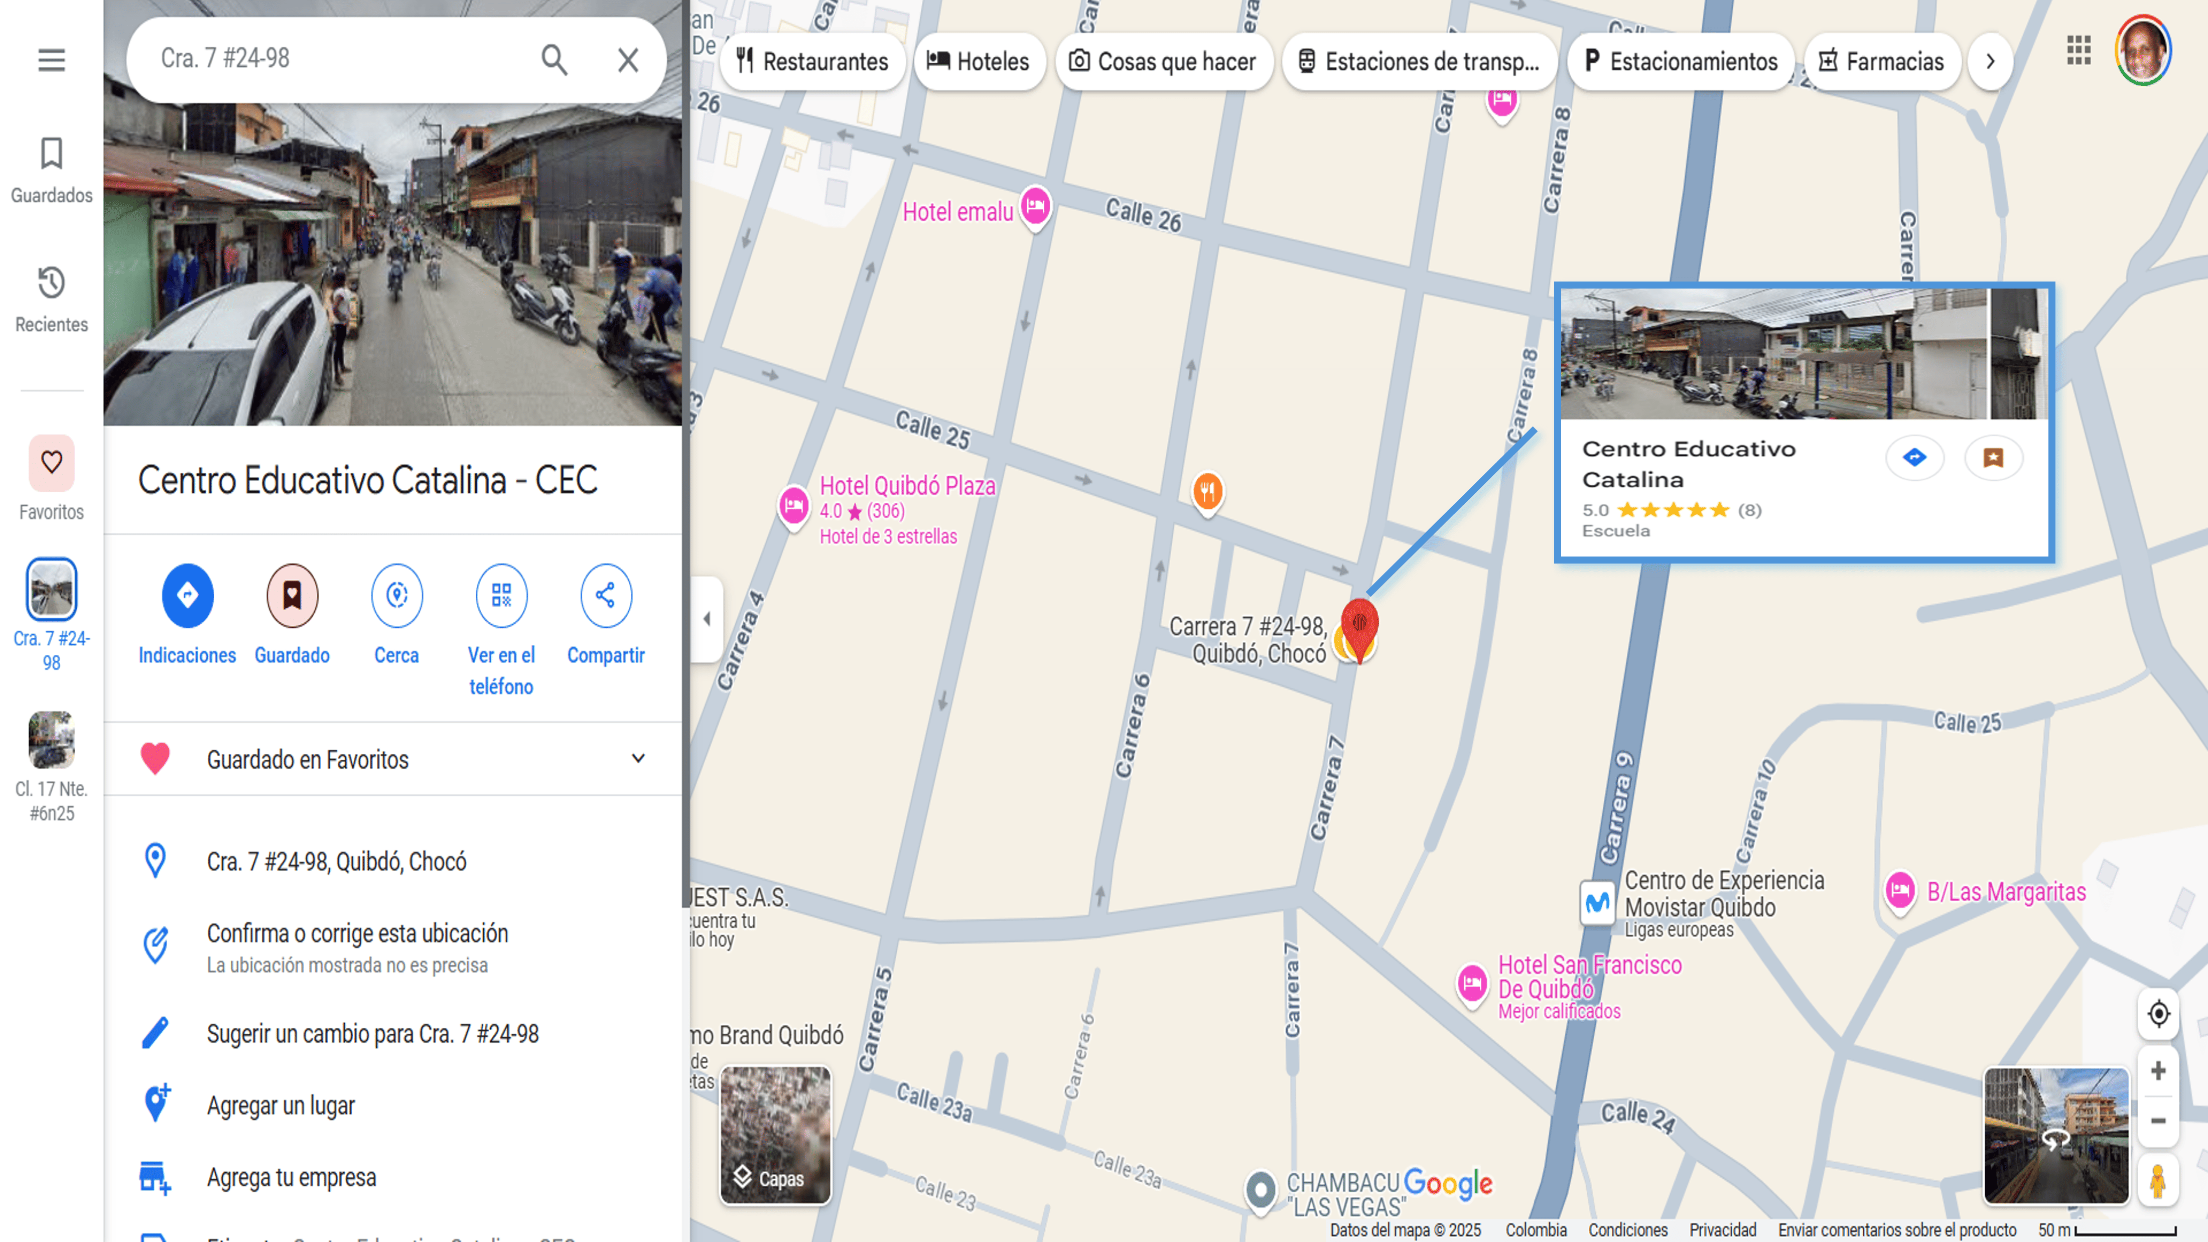This screenshot has width=2208, height=1242.
Task: Open the Google account avatar
Action: coord(2143,51)
